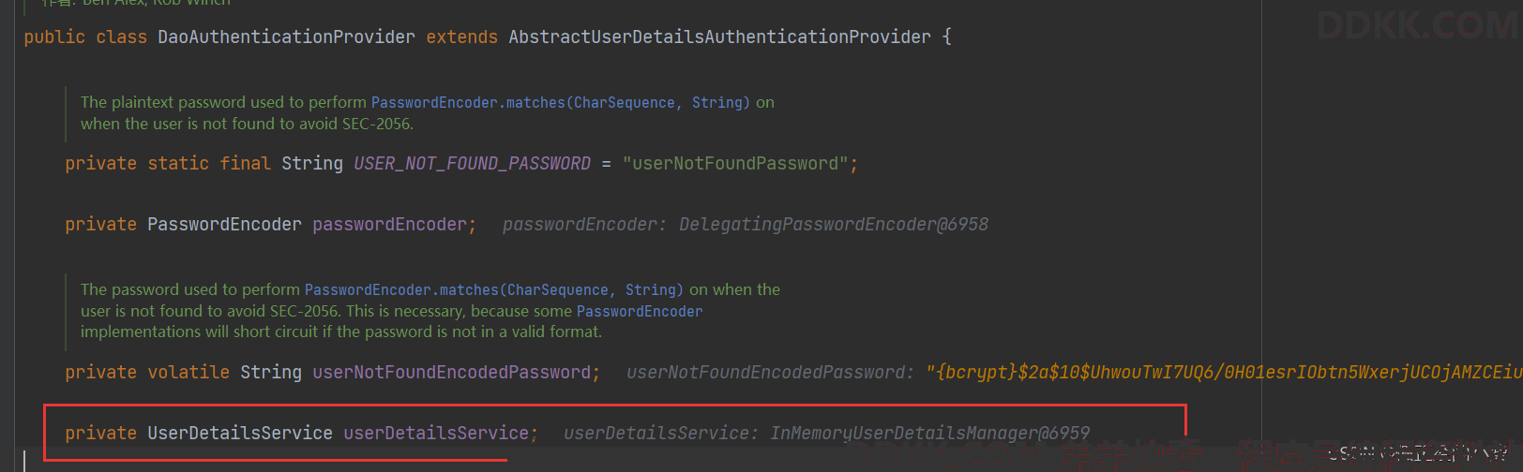Click the userDetailsService field name
The width and height of the screenshot is (1523, 472).
(436, 434)
